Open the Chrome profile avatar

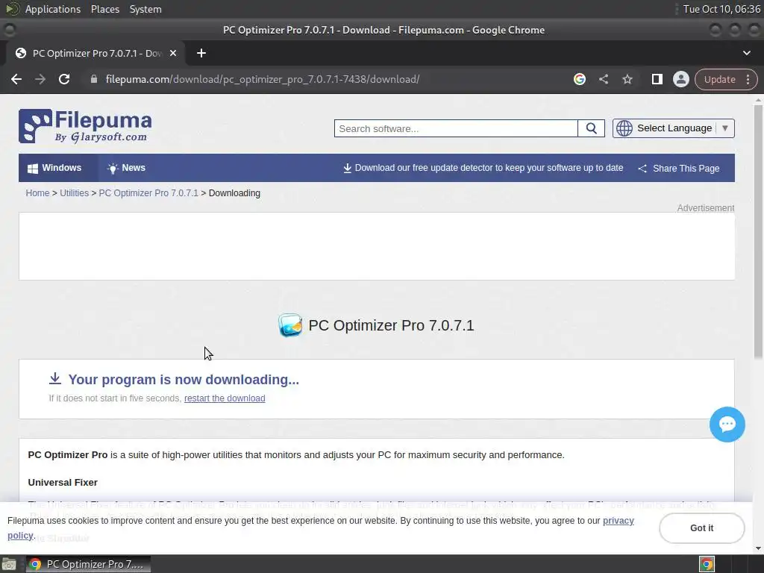coord(680,79)
